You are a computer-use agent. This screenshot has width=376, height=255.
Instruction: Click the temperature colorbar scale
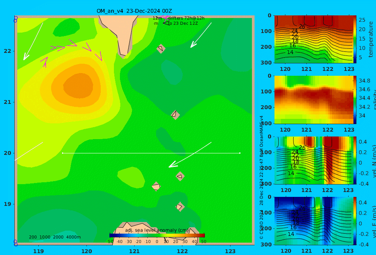click(x=355, y=39)
